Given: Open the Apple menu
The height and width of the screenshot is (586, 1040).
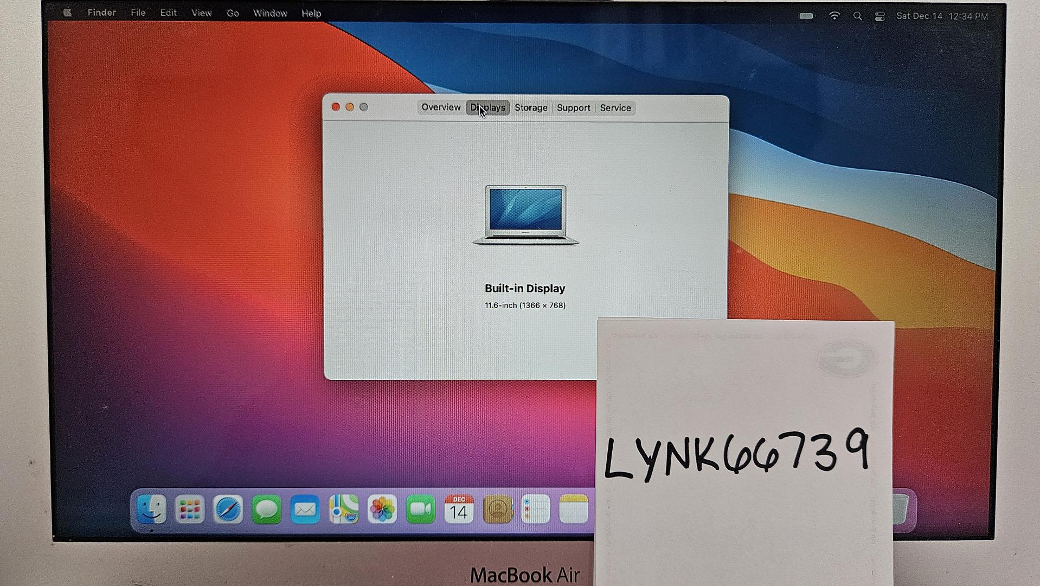Looking at the screenshot, I should [x=67, y=12].
